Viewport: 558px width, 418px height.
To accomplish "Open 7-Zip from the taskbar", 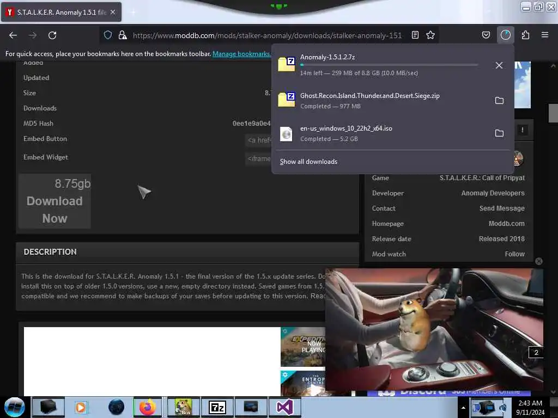I will pyautogui.click(x=217, y=407).
